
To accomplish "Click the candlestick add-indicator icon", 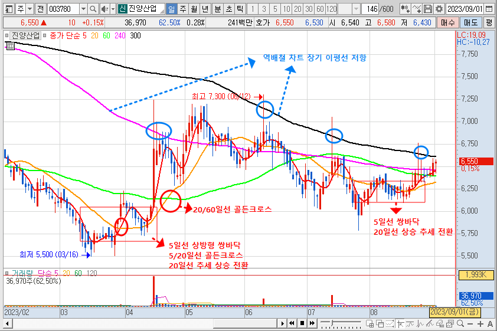I will tap(405, 9).
